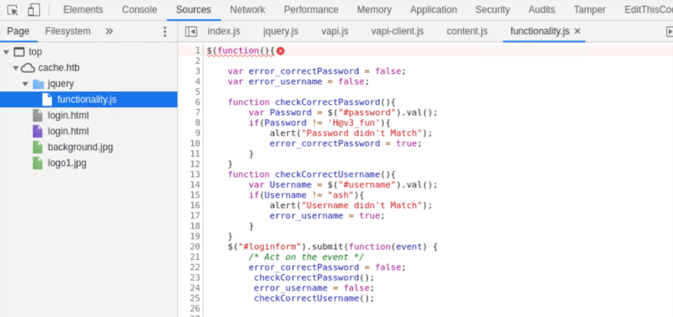
Task: Open the vapi-client.js file tab
Action: [397, 32]
